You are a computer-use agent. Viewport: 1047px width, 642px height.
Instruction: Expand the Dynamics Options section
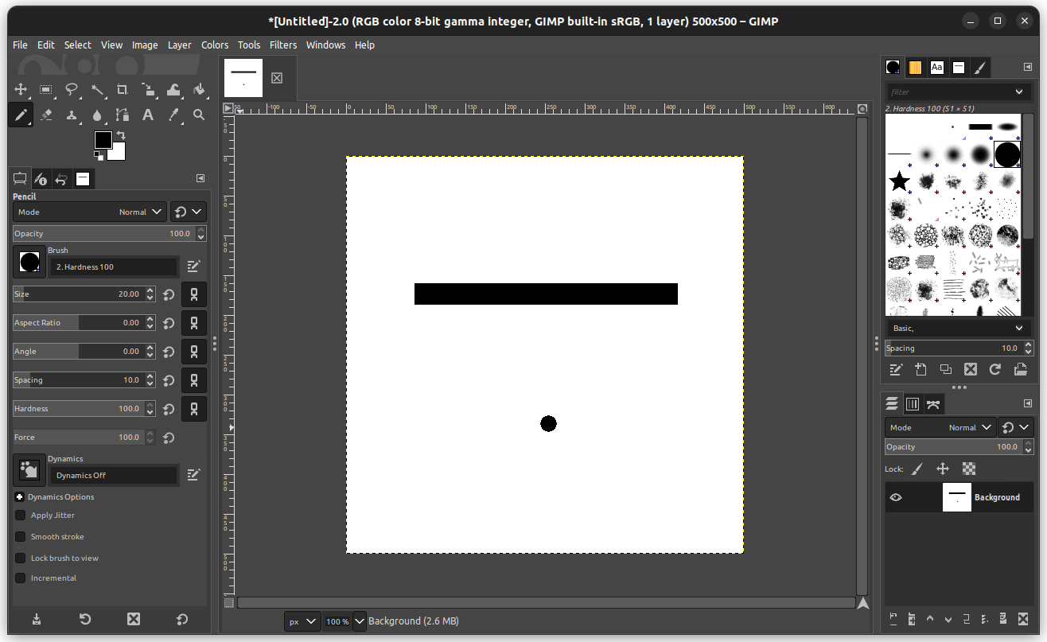19,497
